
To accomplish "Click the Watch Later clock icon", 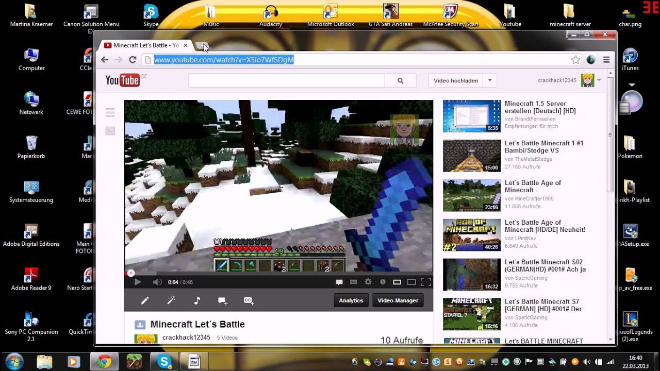I will point(383,282).
